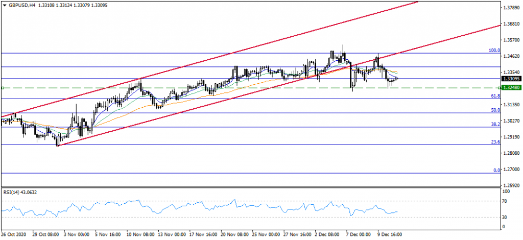Select the green 1.32480 price level tag
This screenshot has width=523, height=240.
(x=511, y=88)
